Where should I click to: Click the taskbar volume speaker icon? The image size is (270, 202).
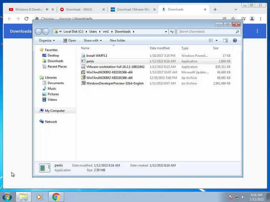243,197
